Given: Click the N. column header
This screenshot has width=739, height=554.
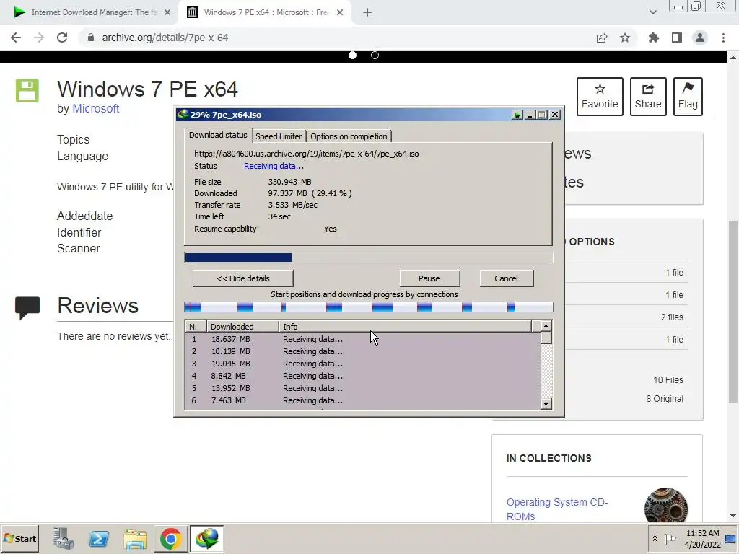Looking at the screenshot, I should 196,327.
